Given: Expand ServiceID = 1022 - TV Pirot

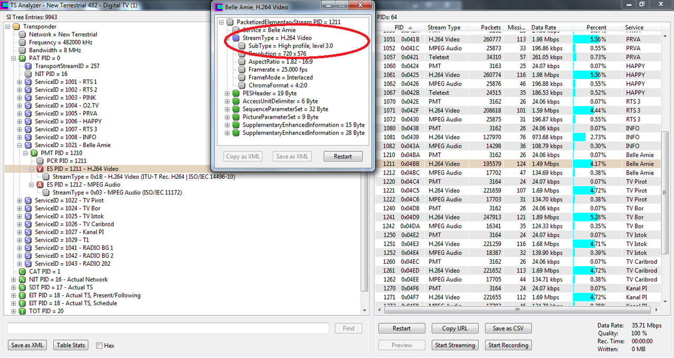Looking at the screenshot, I should [x=19, y=200].
